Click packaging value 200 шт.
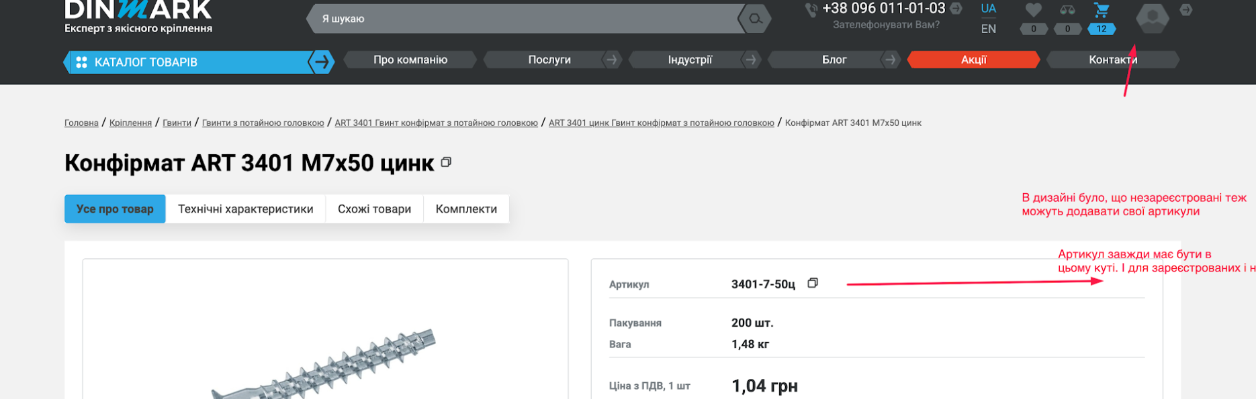This screenshot has height=399, width=1256. tap(752, 323)
